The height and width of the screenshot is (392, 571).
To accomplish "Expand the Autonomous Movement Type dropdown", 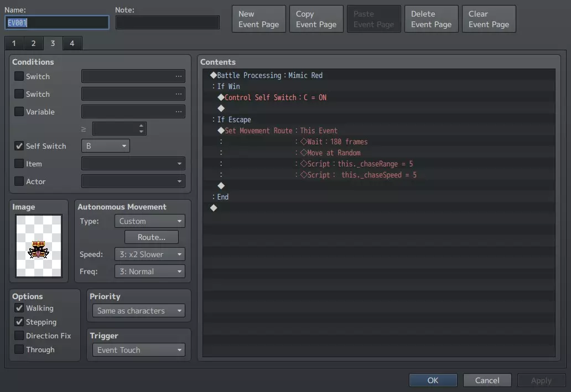I will [150, 221].
